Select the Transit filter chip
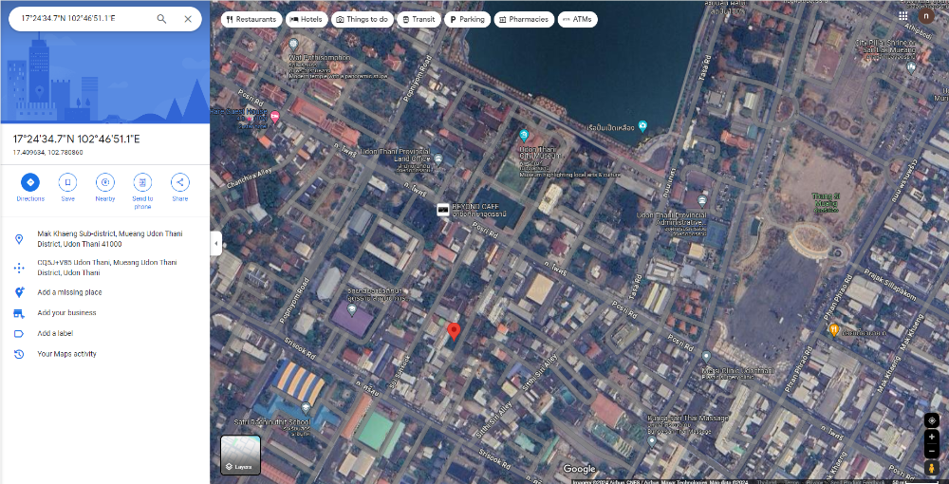Viewport: 949px width, 484px height. pos(419,19)
